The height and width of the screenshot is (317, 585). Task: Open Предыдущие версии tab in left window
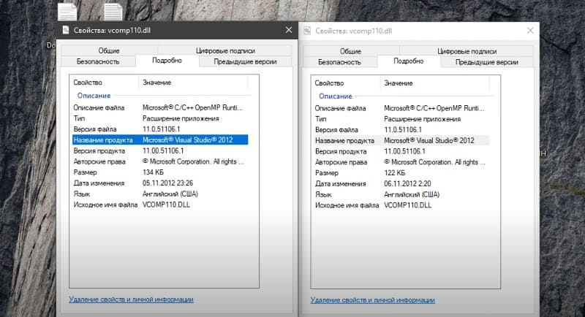tap(245, 62)
